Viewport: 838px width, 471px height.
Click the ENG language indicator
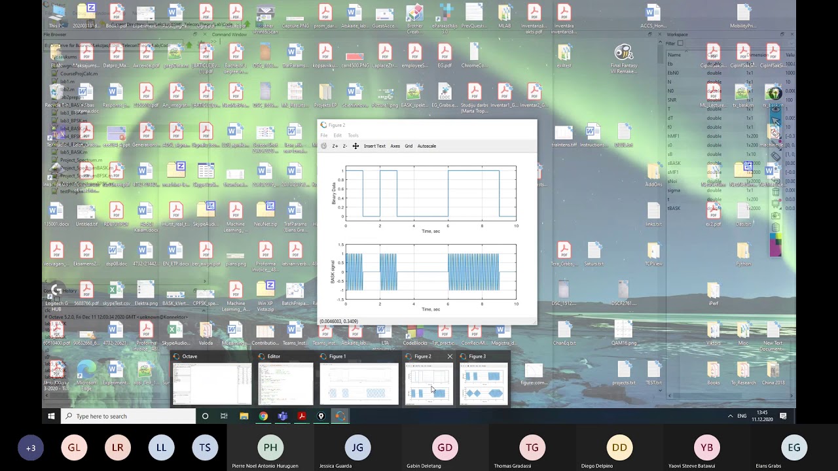pos(742,416)
